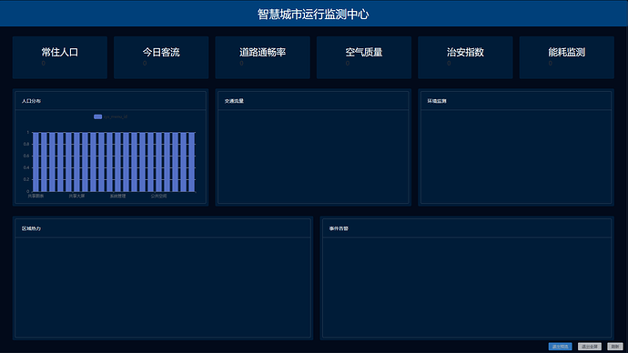Screen dimensions: 628x353
Task: Click the 智慧城市运行监测中心 title
Action: (x=313, y=14)
